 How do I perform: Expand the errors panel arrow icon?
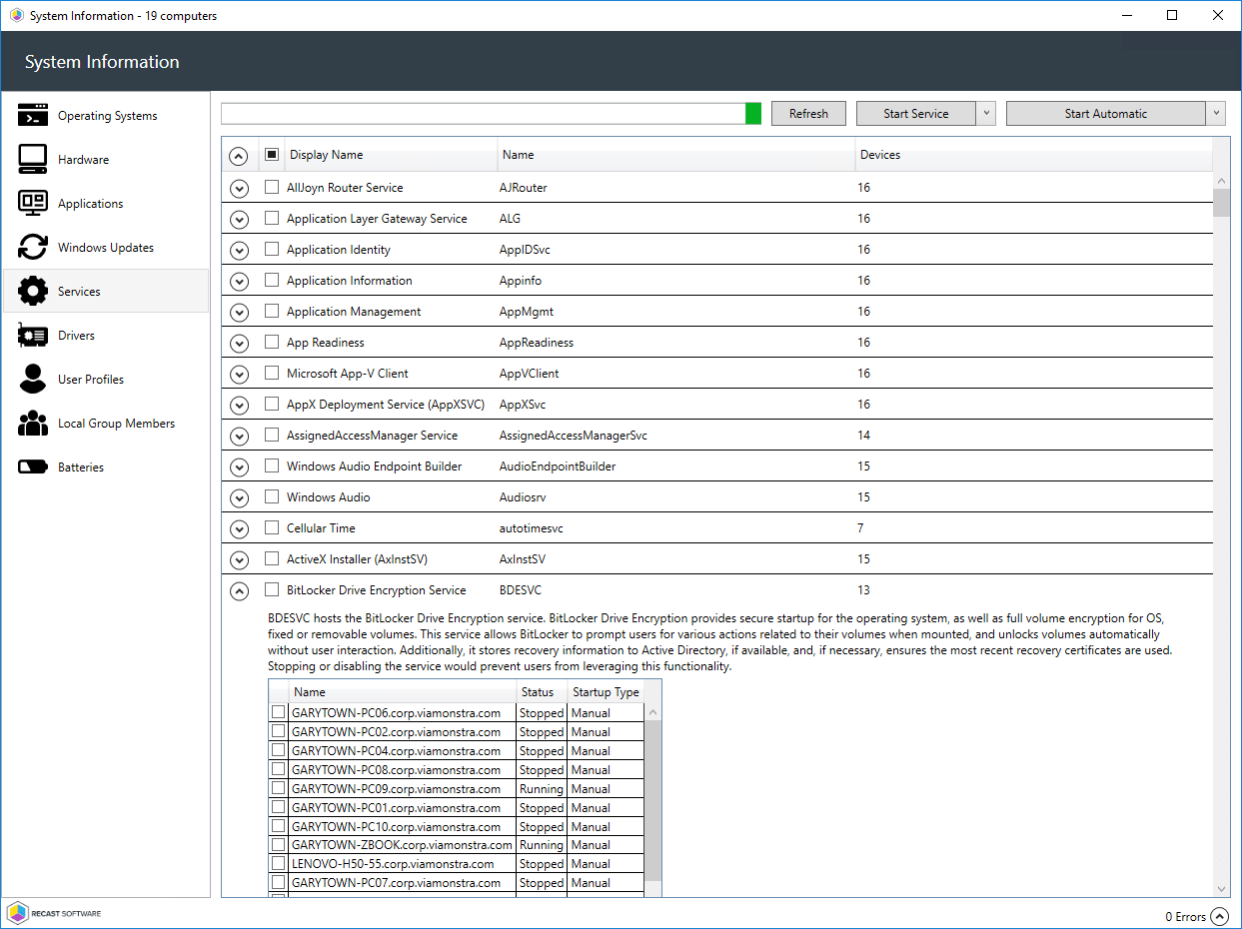pos(1219,916)
